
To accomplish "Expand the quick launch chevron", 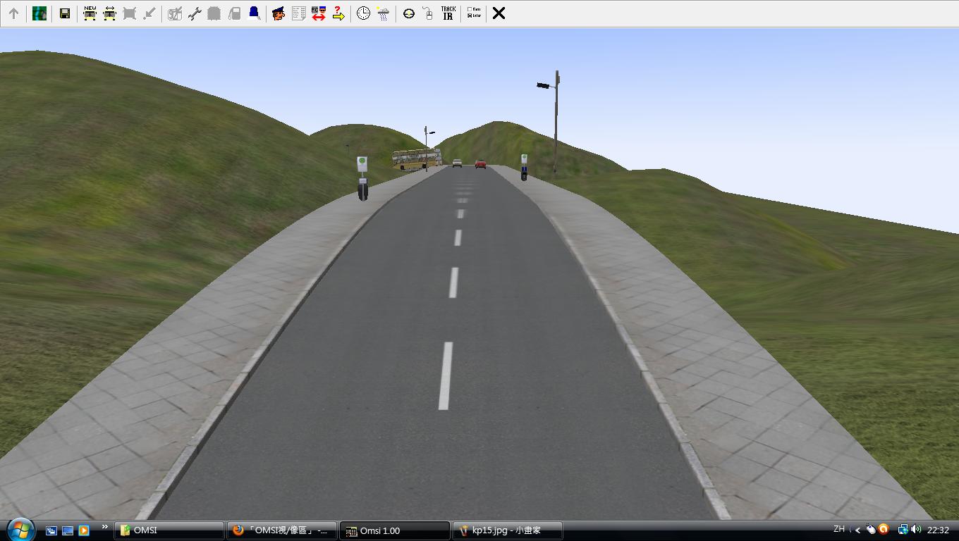I will [x=105, y=527].
